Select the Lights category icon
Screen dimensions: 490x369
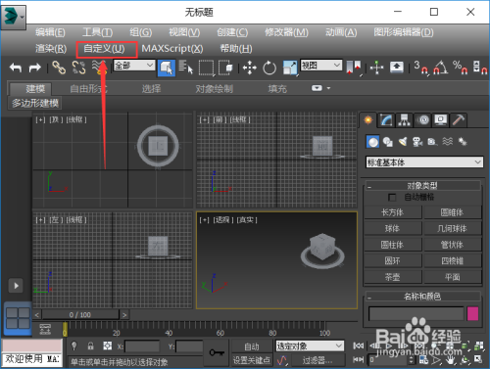point(403,142)
